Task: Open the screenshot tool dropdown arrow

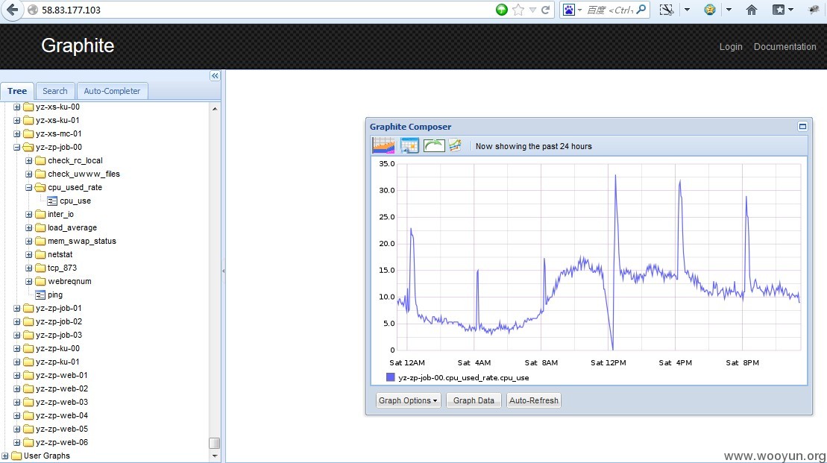Action: coord(687,10)
